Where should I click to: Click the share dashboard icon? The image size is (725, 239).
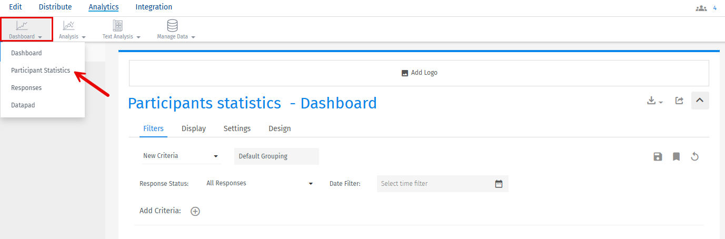pyautogui.click(x=679, y=101)
